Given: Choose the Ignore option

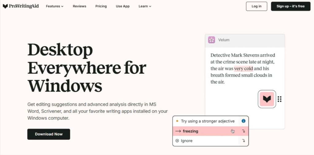Looking at the screenshot, I should pos(210,141).
